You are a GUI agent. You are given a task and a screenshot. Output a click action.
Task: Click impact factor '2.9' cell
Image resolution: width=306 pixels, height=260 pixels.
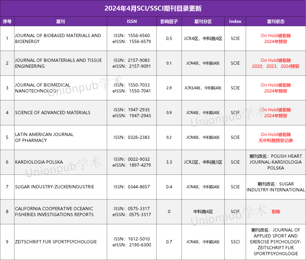pyautogui.click(x=169, y=88)
